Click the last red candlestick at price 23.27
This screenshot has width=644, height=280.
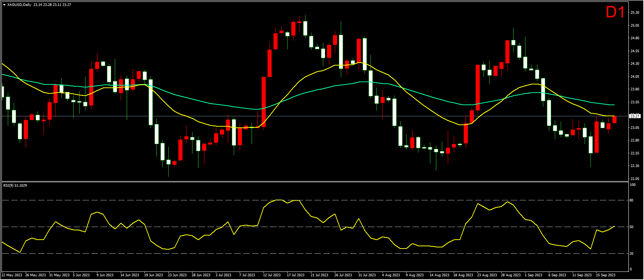[615, 120]
